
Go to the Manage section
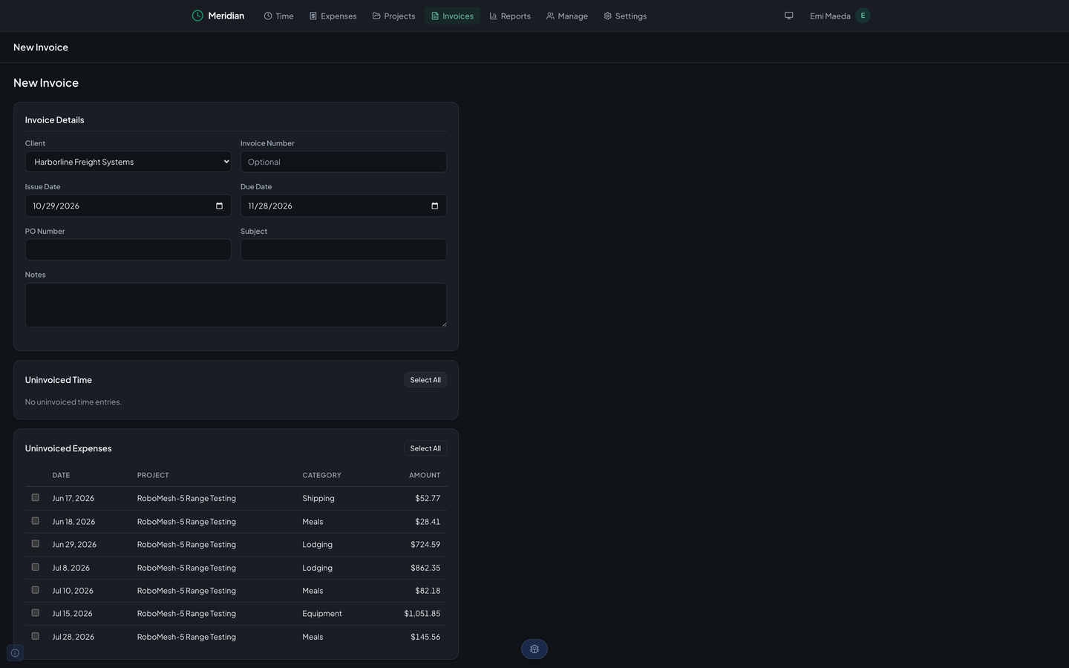pyautogui.click(x=567, y=16)
